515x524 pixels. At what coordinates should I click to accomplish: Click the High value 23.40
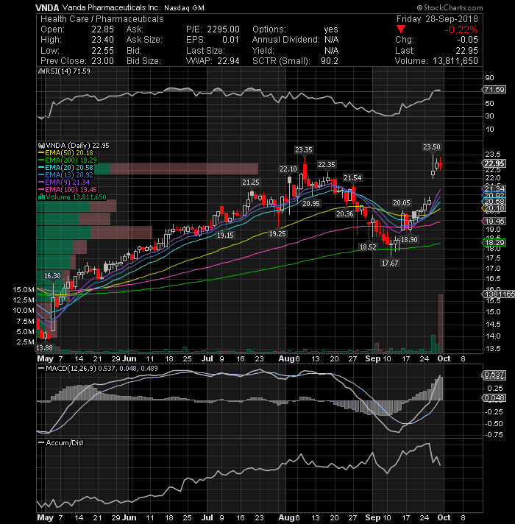(102, 40)
